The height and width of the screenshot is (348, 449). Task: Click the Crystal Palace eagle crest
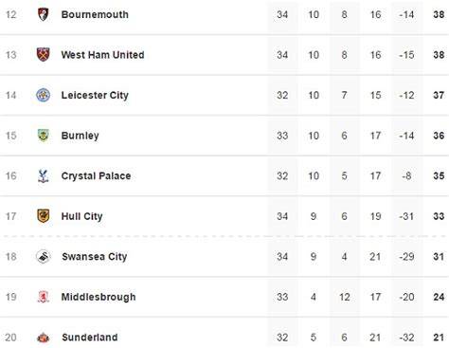(x=44, y=176)
